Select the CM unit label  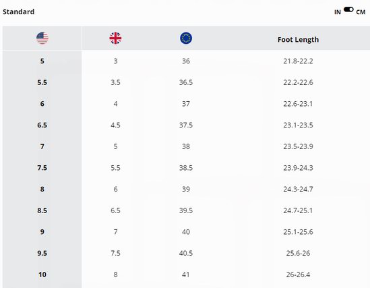tap(361, 12)
